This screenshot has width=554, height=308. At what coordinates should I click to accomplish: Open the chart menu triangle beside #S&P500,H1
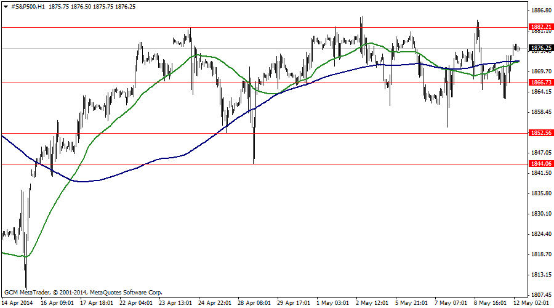coord(6,7)
